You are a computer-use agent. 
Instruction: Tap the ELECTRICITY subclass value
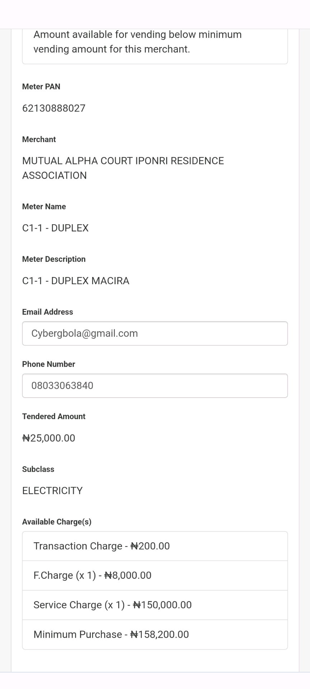click(x=52, y=491)
